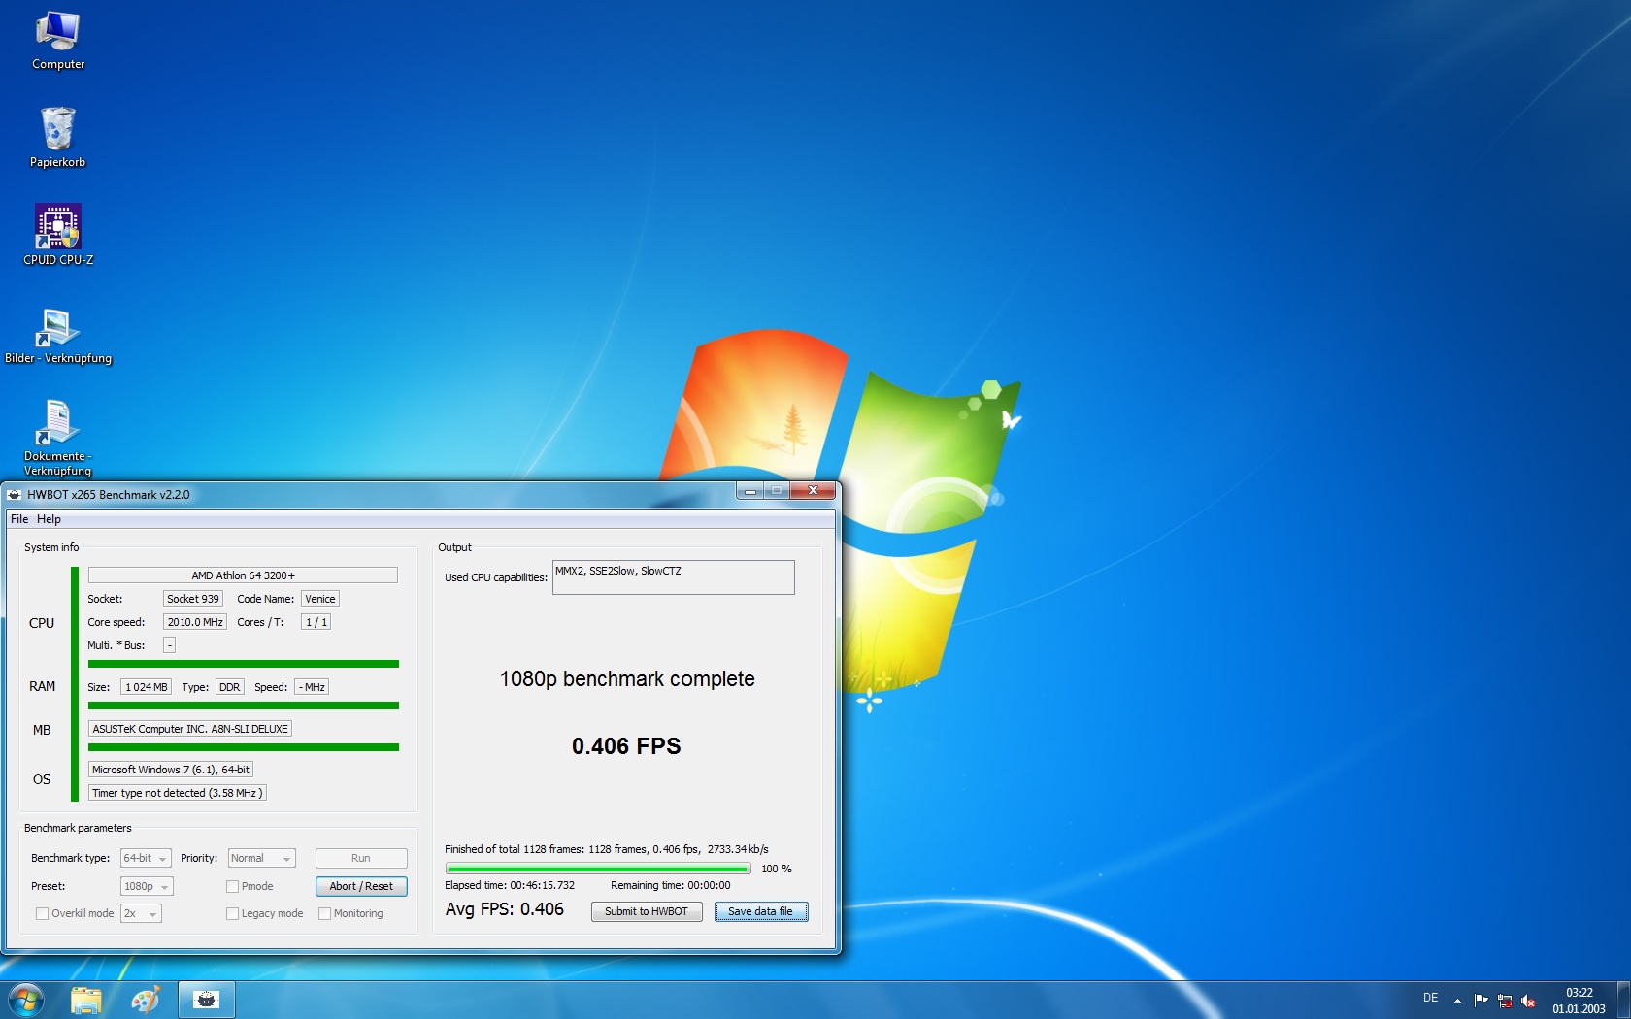1631x1019 pixels.
Task: Click the 1024 MB RAM size value
Action: [x=146, y=687]
